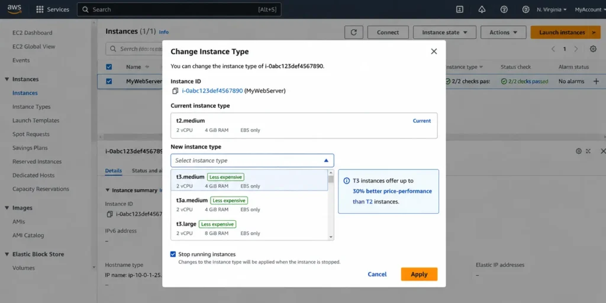
Task: Open the notifications bell icon
Action: (482, 9)
